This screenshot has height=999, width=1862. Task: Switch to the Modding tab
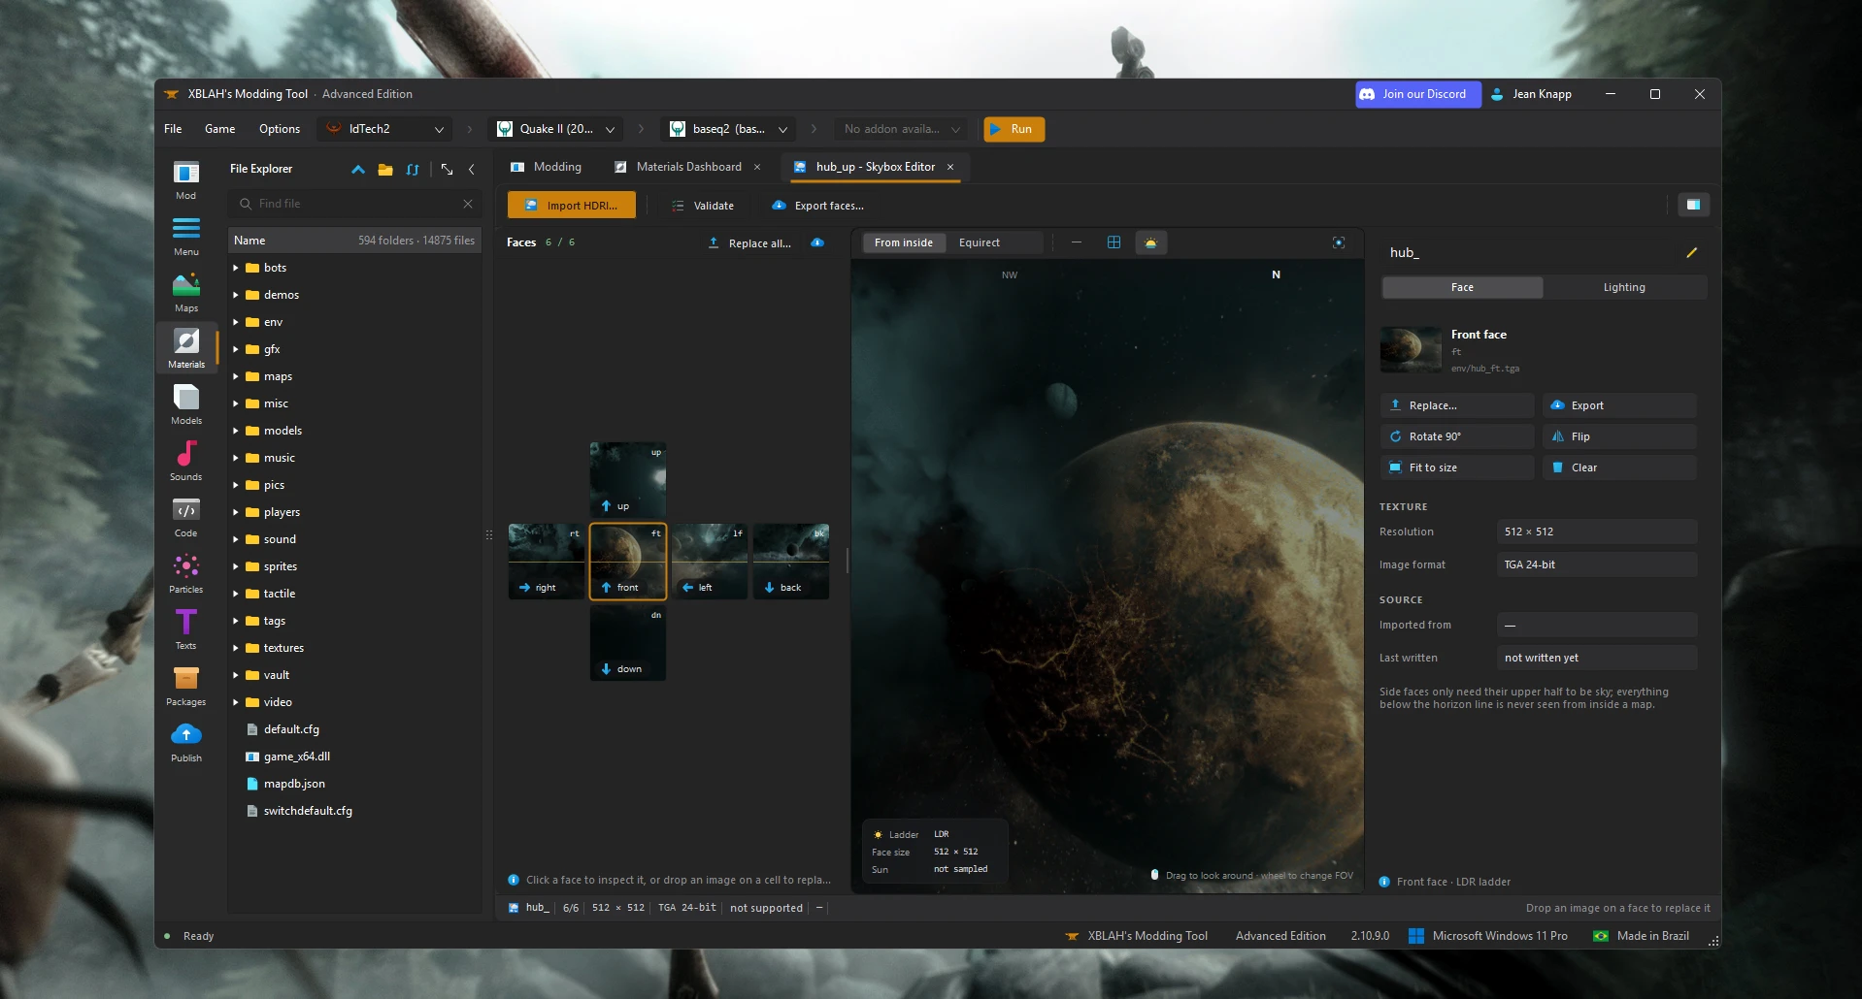(546, 167)
